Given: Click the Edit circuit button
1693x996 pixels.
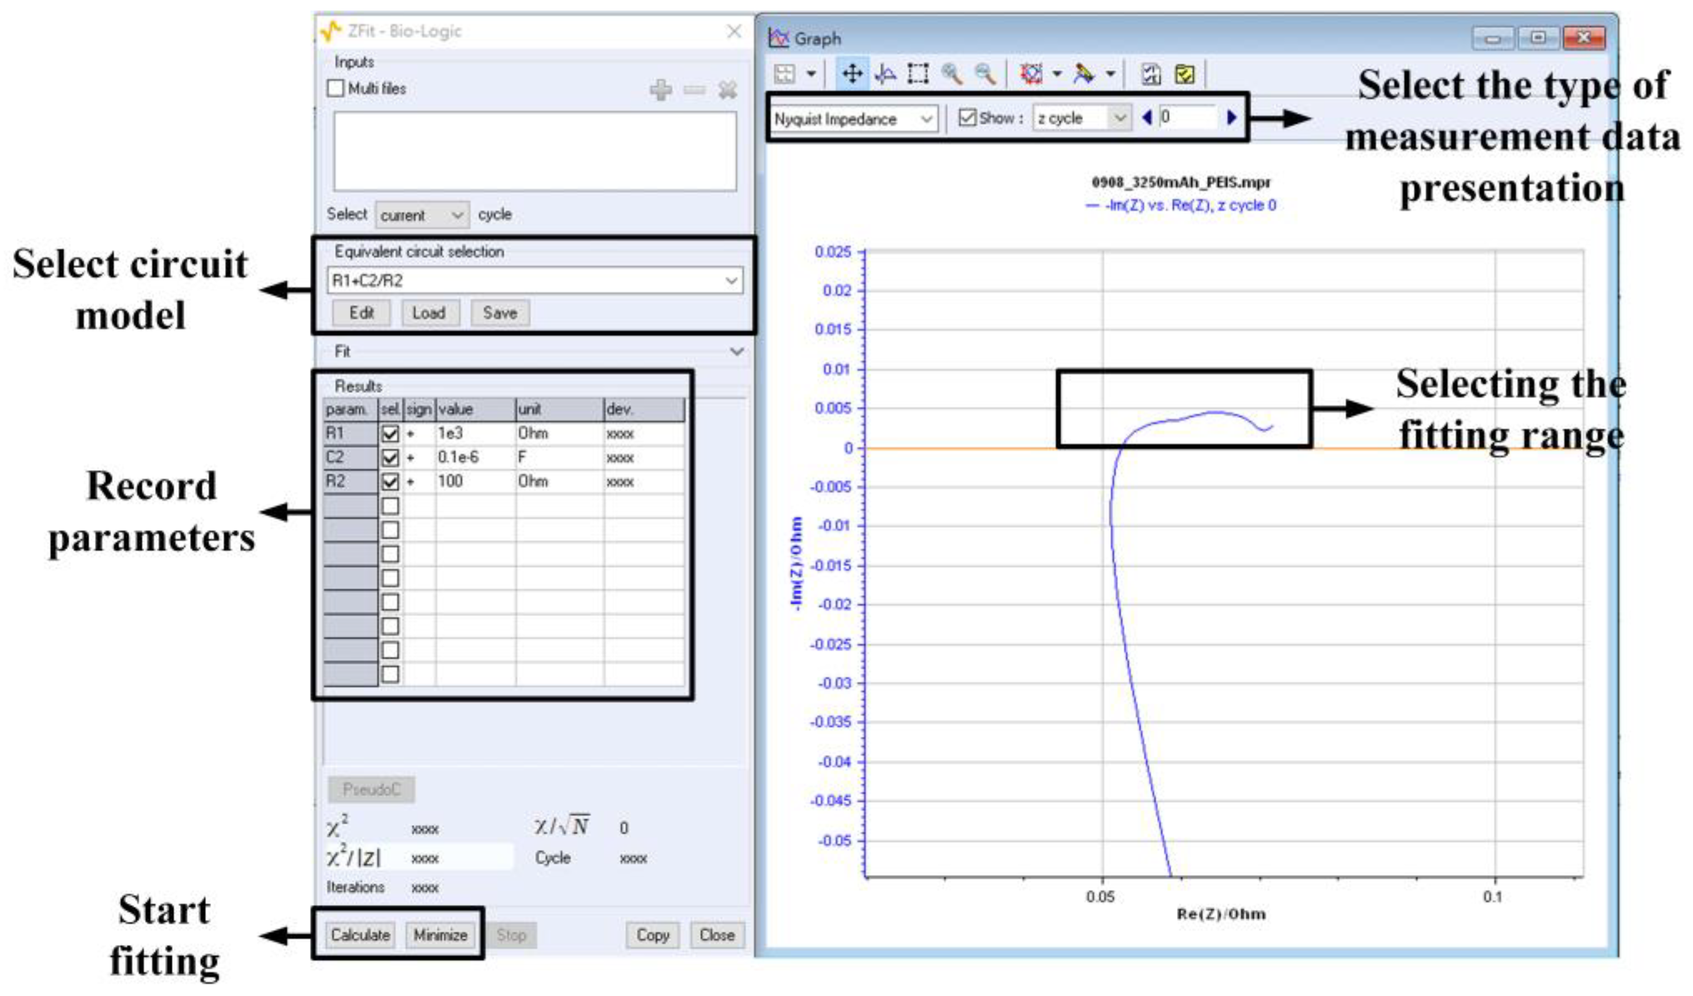Looking at the screenshot, I should (x=361, y=313).
